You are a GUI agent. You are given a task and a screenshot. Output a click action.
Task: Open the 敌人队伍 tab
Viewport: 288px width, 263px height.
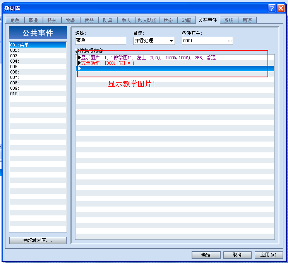click(147, 20)
